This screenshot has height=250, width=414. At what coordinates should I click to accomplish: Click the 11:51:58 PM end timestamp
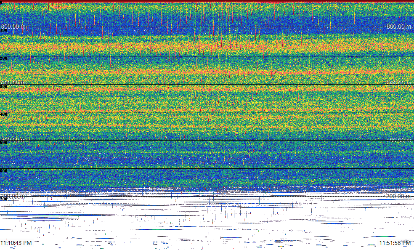click(395, 242)
